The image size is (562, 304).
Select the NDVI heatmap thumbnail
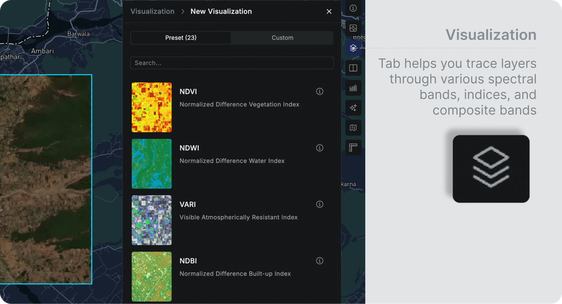(151, 107)
